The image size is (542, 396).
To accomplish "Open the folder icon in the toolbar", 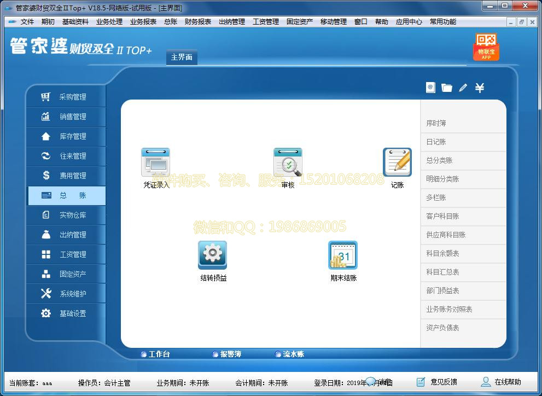I will coord(447,87).
